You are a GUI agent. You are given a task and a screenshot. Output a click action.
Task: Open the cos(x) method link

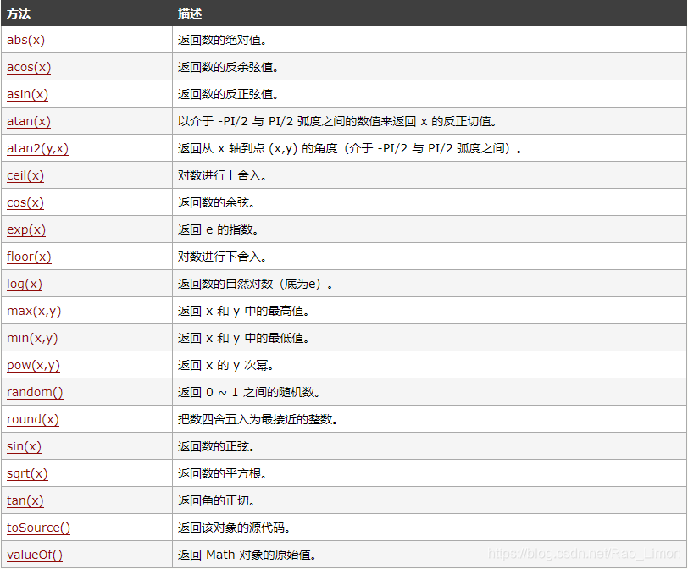25,202
